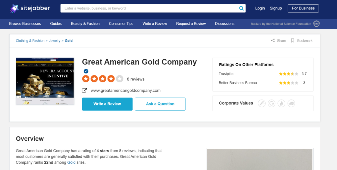Viewport: 337px width, 170px height.
Task: Follow the Jewelry breadcrumb link
Action: (55, 41)
